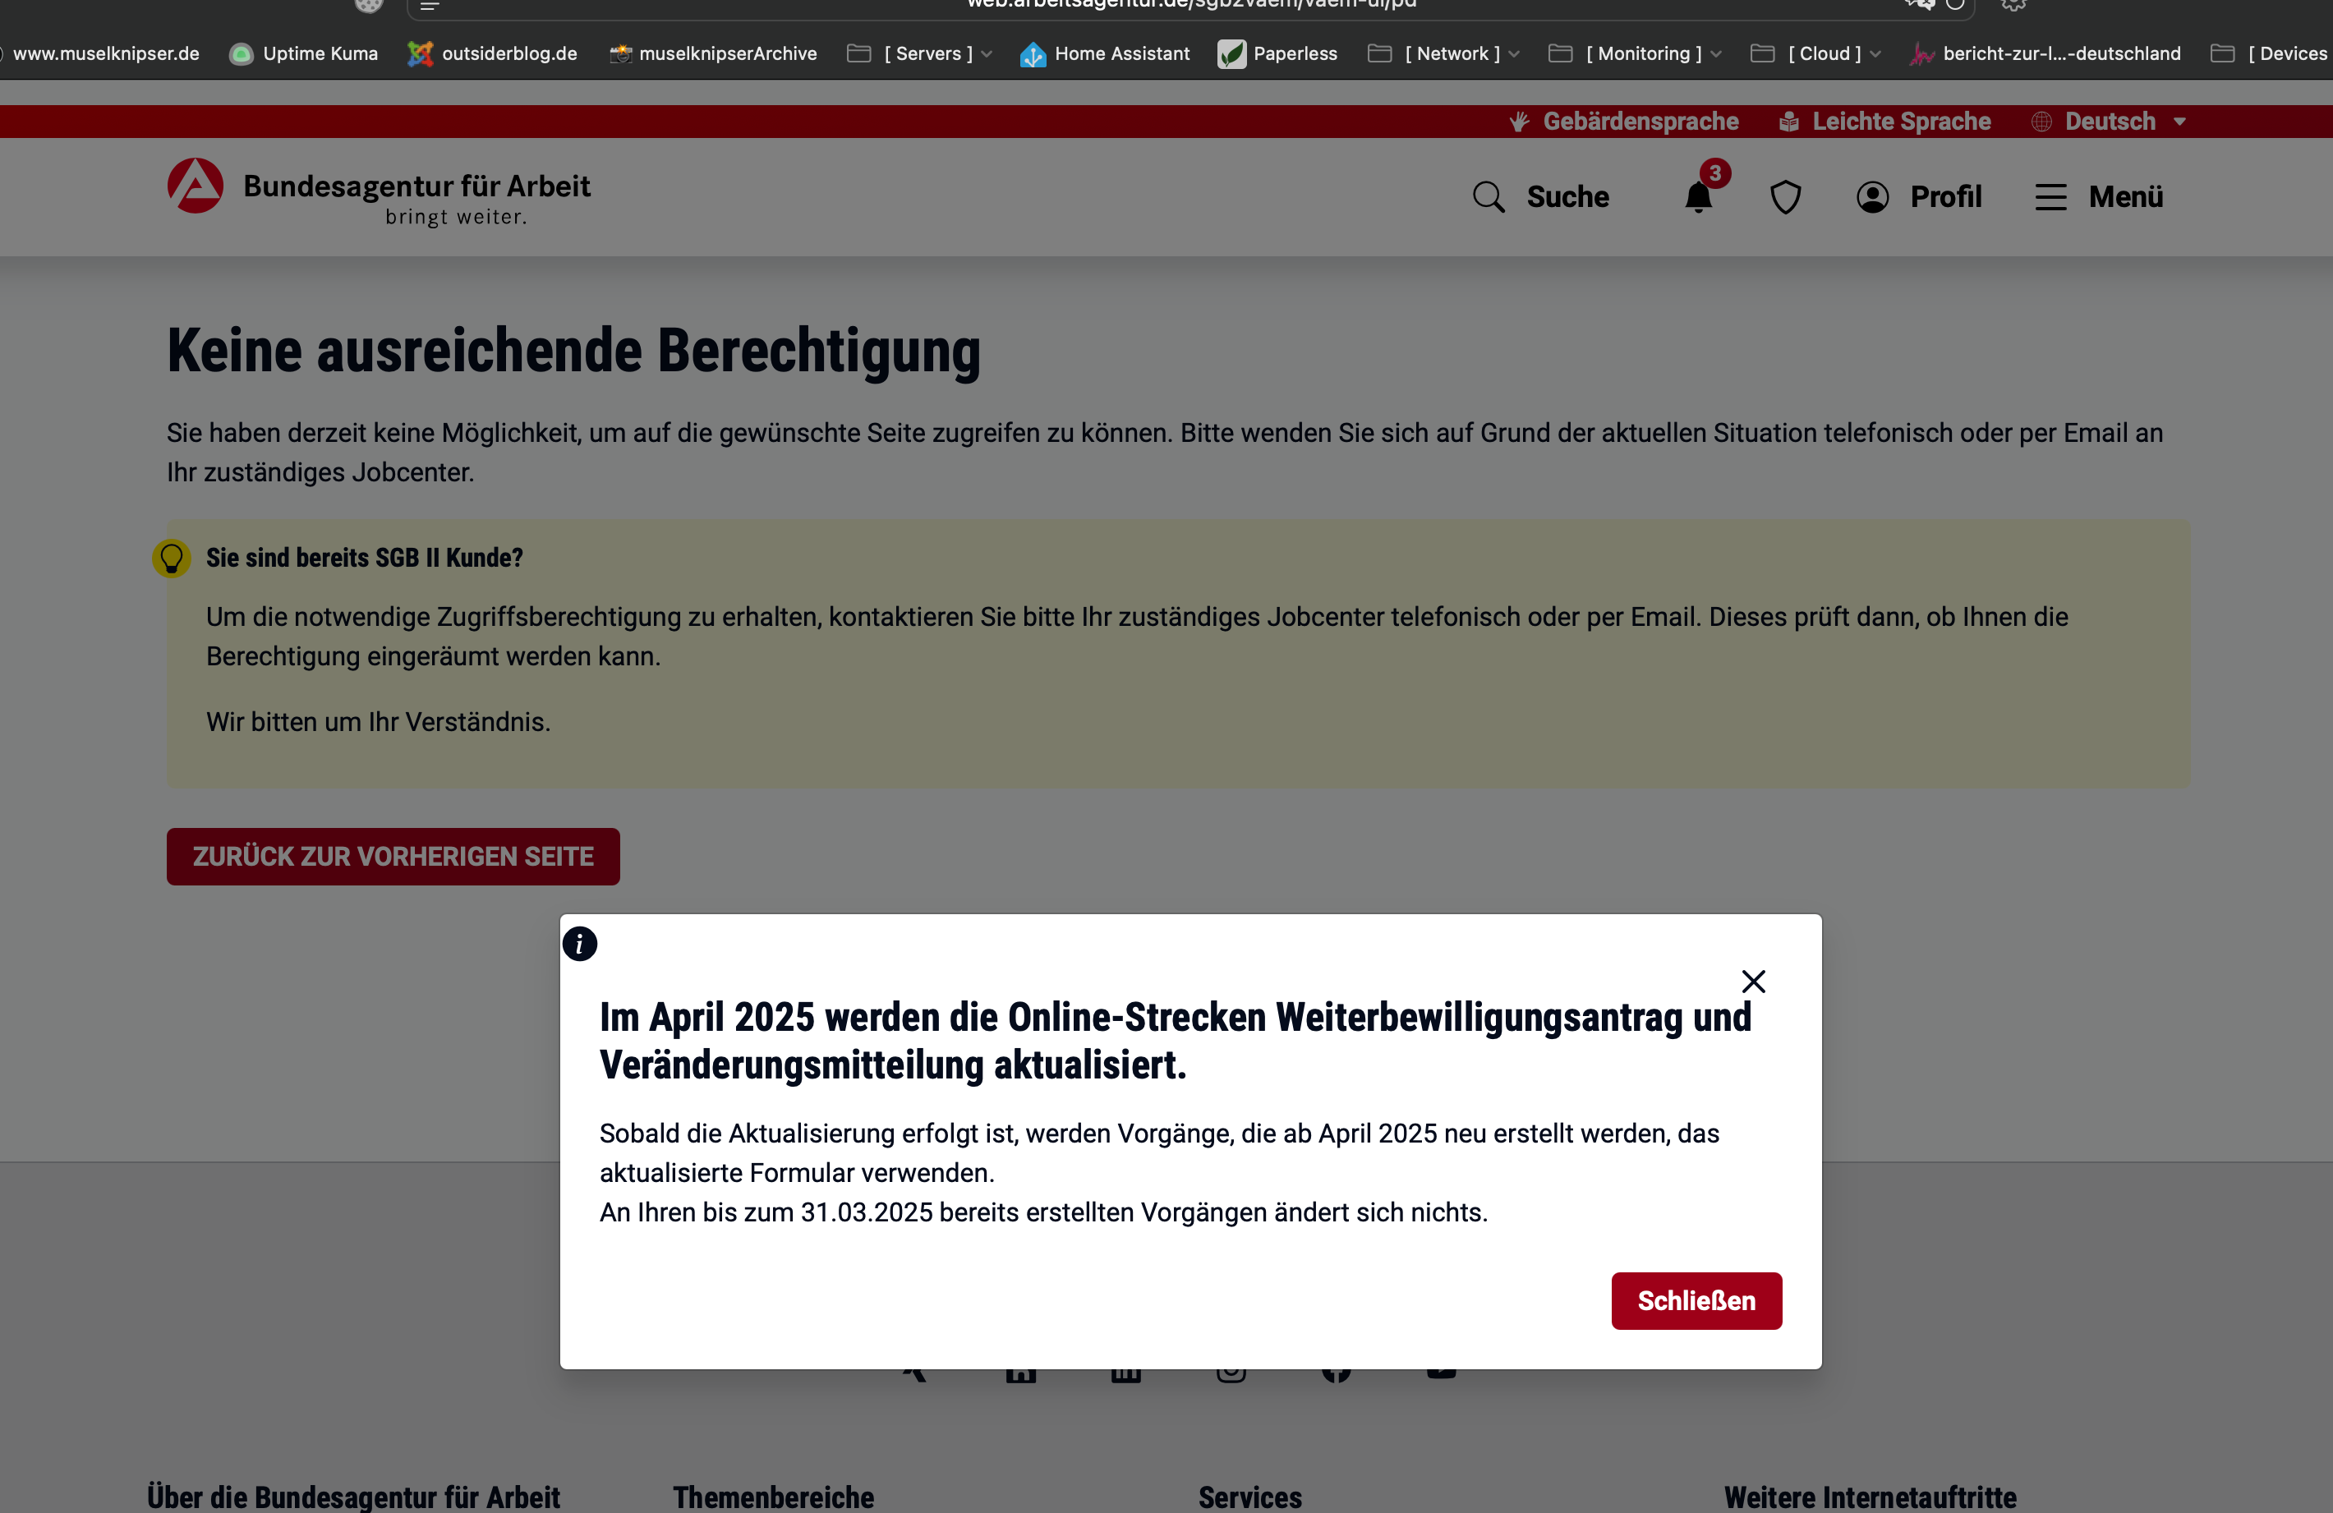The width and height of the screenshot is (2333, 1513).
Task: Expand the [ Servers ] bookmark folder
Action: coord(919,53)
